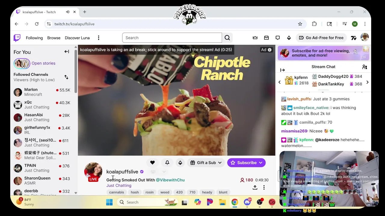Click the rosin tag
Screen dimensions: 385x216
point(149,192)
